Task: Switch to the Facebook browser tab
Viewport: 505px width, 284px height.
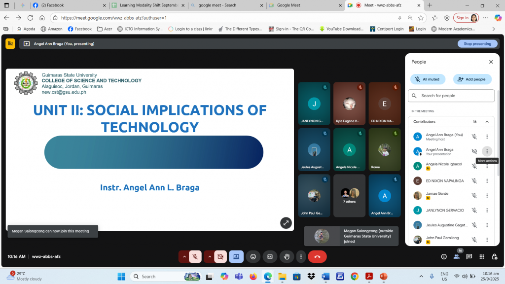Action: (69, 5)
